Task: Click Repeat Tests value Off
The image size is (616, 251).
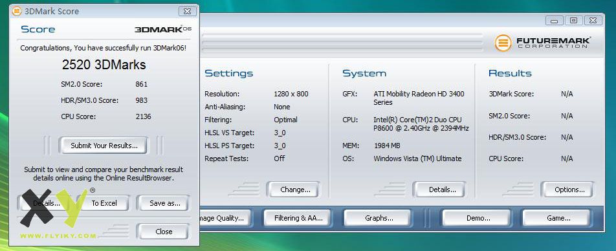Action: (x=280, y=158)
